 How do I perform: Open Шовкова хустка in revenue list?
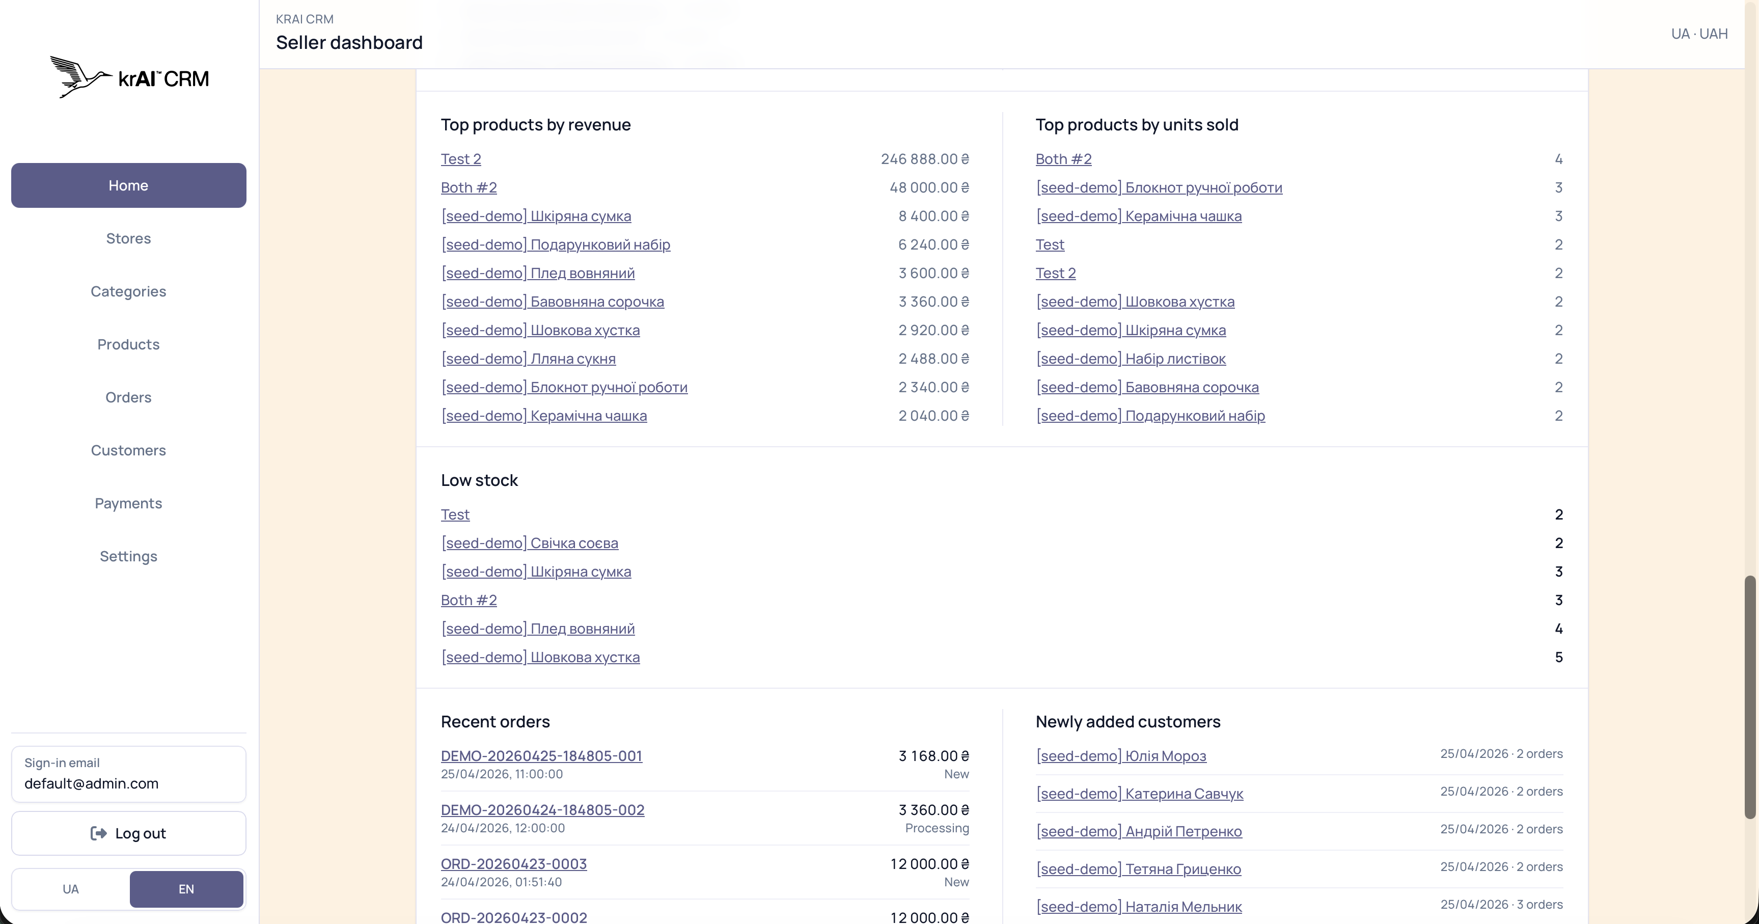point(540,330)
